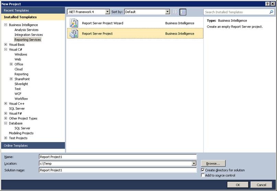Toggle Create directory for solution checkbox

pyautogui.click(x=203, y=170)
